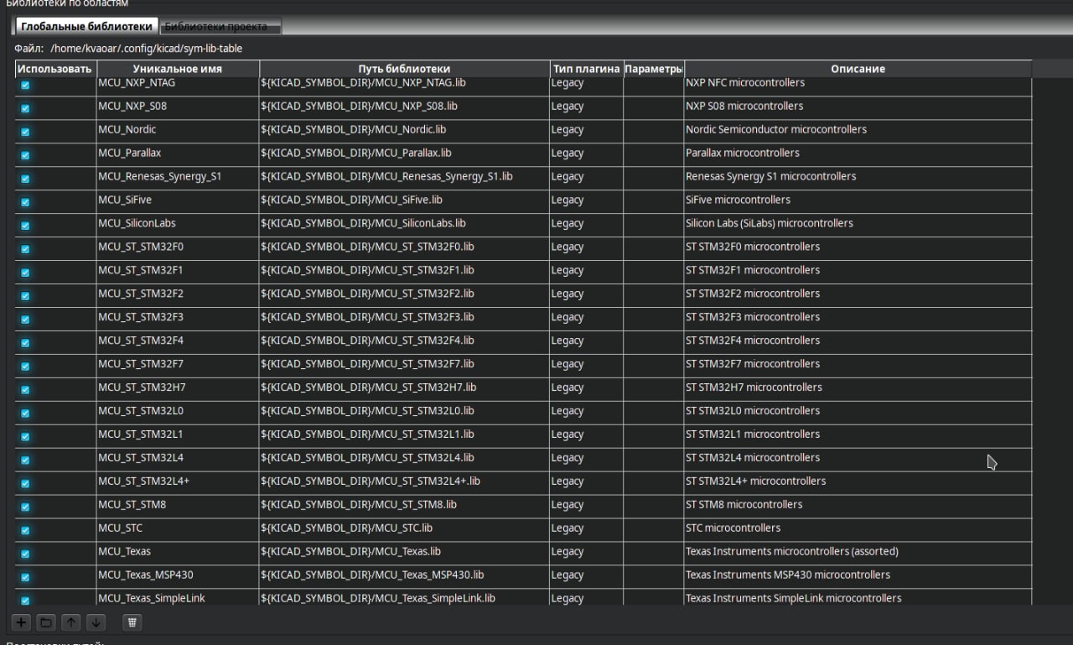Select MCU_Texas_SimpleLink name cell
The height and width of the screenshot is (645, 1073).
click(x=178, y=596)
